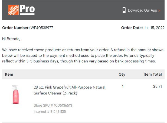
Task: Open the Download Our App link
Action: [x=142, y=10]
